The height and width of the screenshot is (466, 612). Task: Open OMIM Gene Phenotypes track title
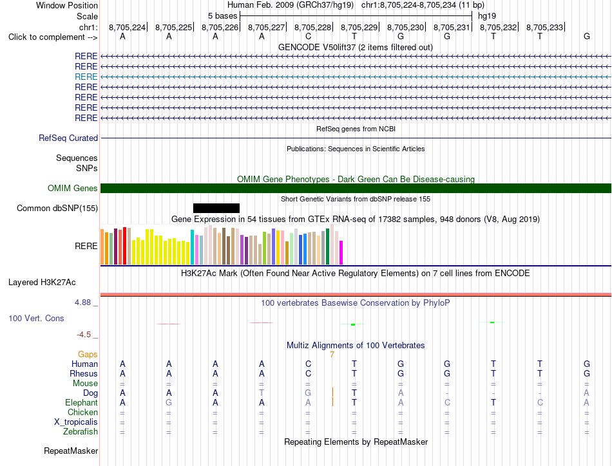pyautogui.click(x=356, y=179)
